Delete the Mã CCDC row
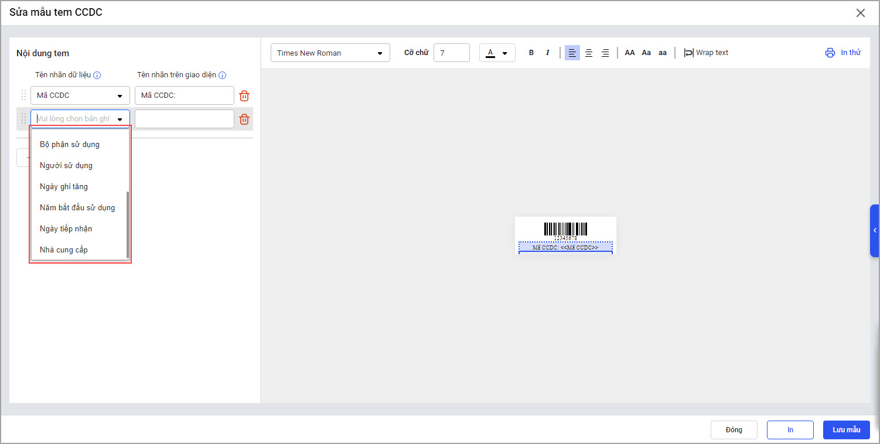Screen dimensions: 880x444 tap(244, 96)
